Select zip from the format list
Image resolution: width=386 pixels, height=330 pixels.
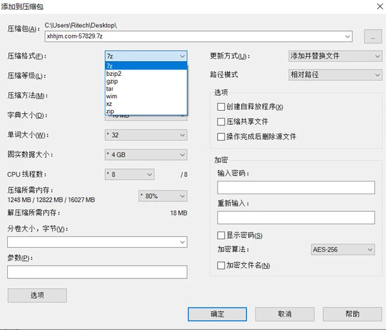click(x=146, y=111)
